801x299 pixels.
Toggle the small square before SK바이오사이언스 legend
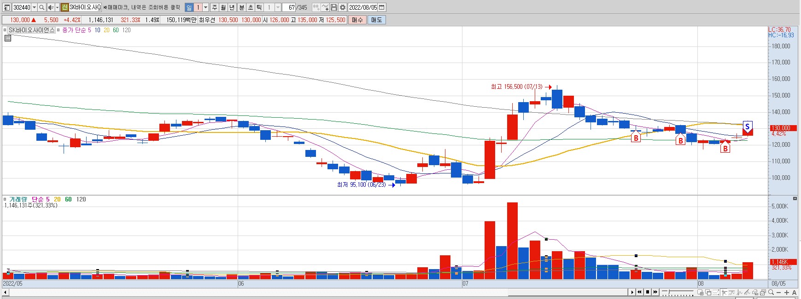coord(5,30)
